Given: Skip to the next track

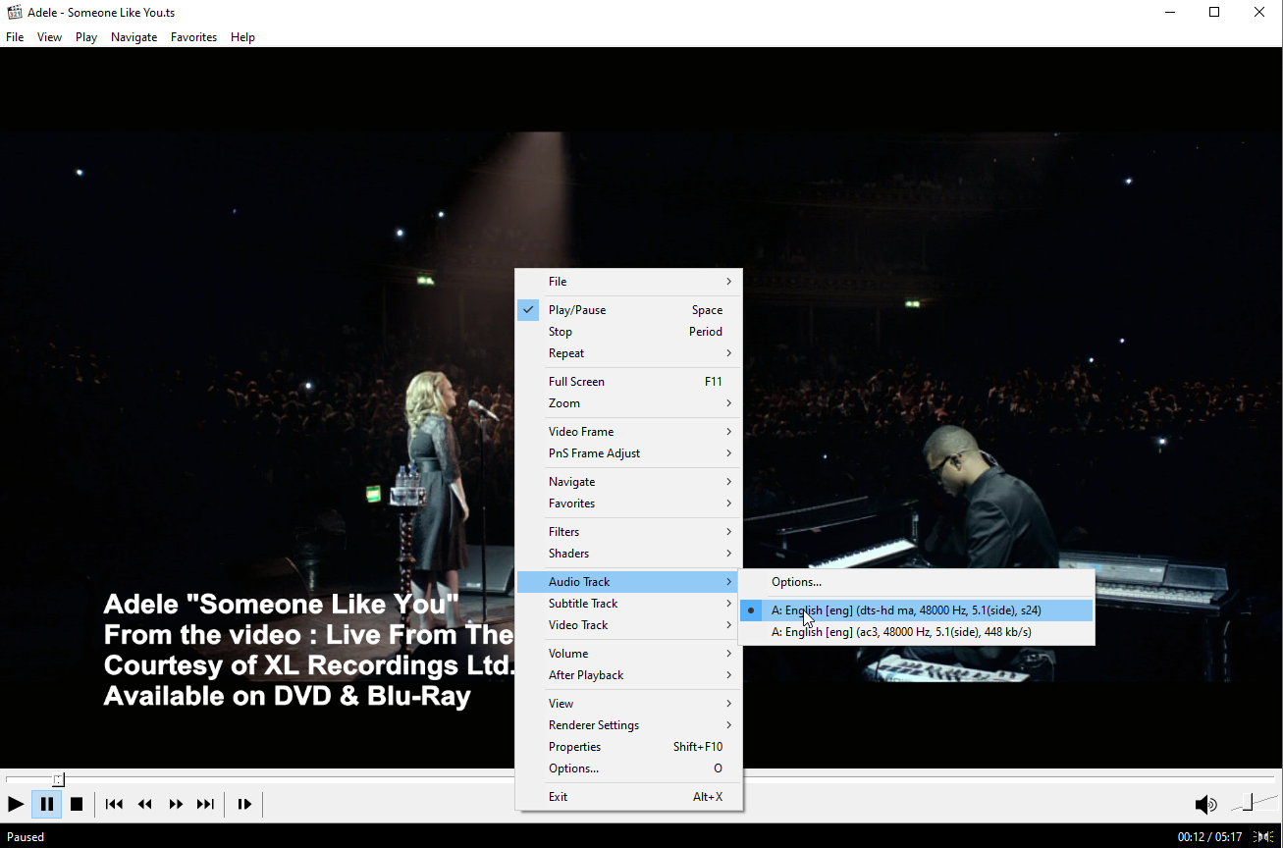Looking at the screenshot, I should (205, 805).
